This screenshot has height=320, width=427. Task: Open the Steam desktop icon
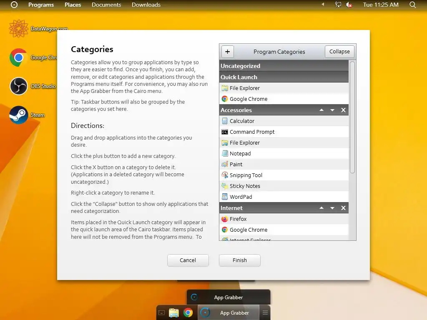pos(18,115)
